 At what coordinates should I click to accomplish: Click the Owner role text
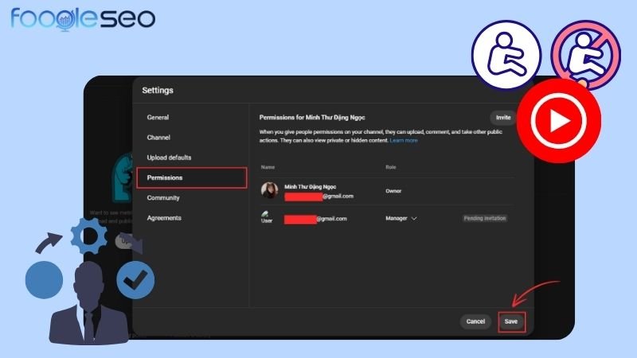tap(393, 191)
